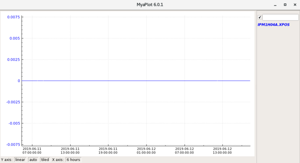
Task: Minimize the MyaPlot window
Action: tap(275, 5)
